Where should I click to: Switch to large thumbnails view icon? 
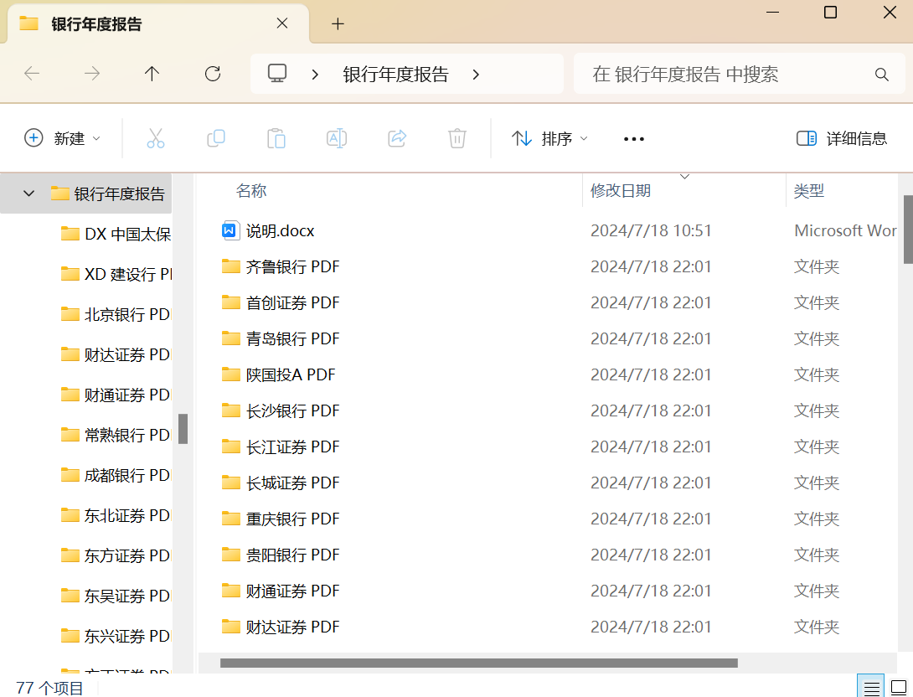pos(899,687)
